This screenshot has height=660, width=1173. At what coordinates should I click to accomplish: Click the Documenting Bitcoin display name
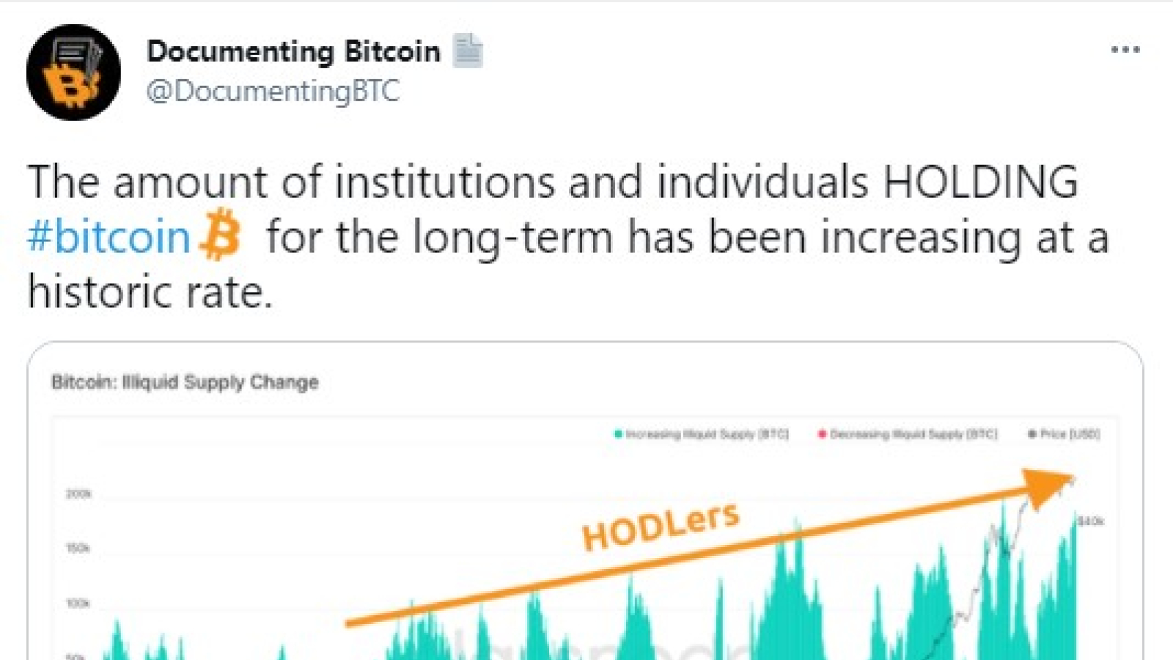click(293, 51)
